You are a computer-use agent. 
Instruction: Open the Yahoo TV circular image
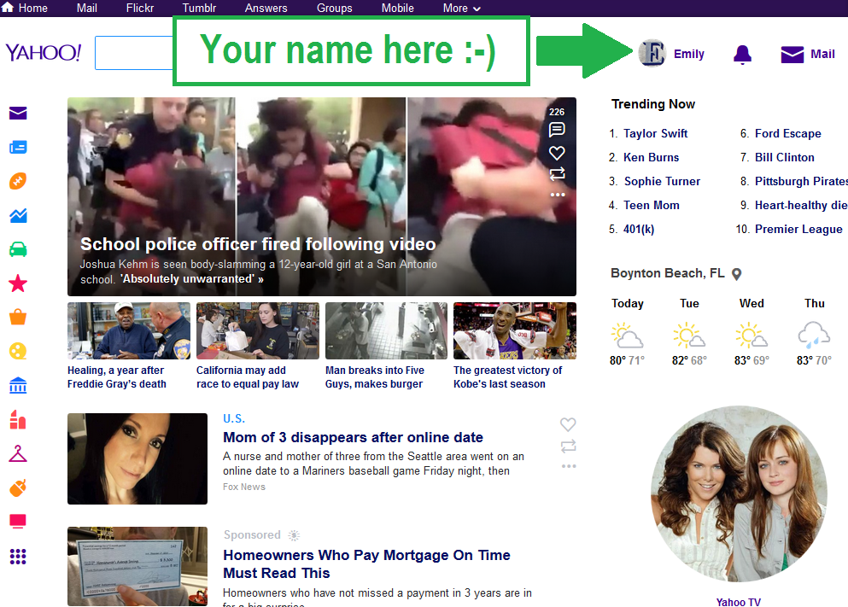tap(739, 494)
